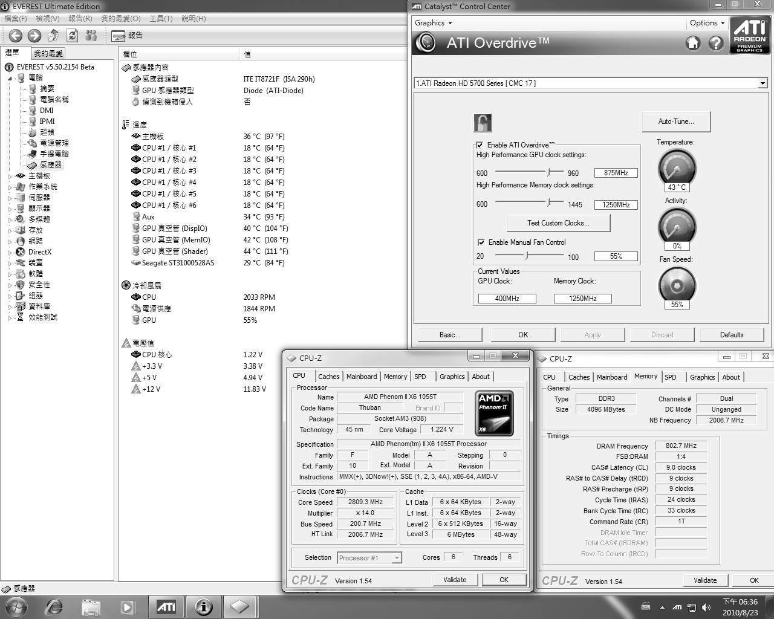Select 摘要 in the EVEREST tree
The width and height of the screenshot is (774, 619).
click(47, 88)
